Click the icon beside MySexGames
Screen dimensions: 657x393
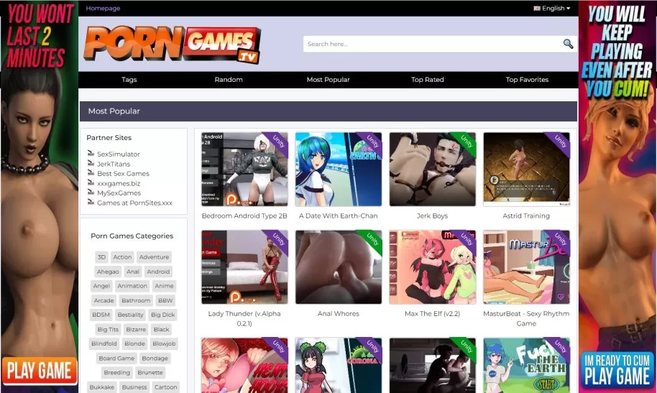91,193
